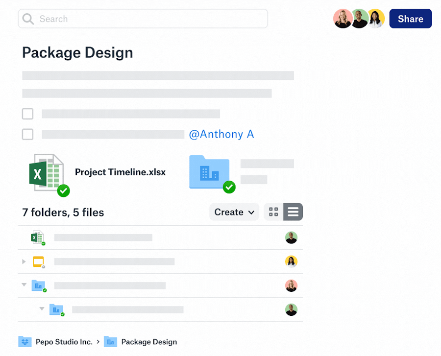Click the 7 folders, 5 files label
The width and height of the screenshot is (441, 356).
(x=63, y=213)
